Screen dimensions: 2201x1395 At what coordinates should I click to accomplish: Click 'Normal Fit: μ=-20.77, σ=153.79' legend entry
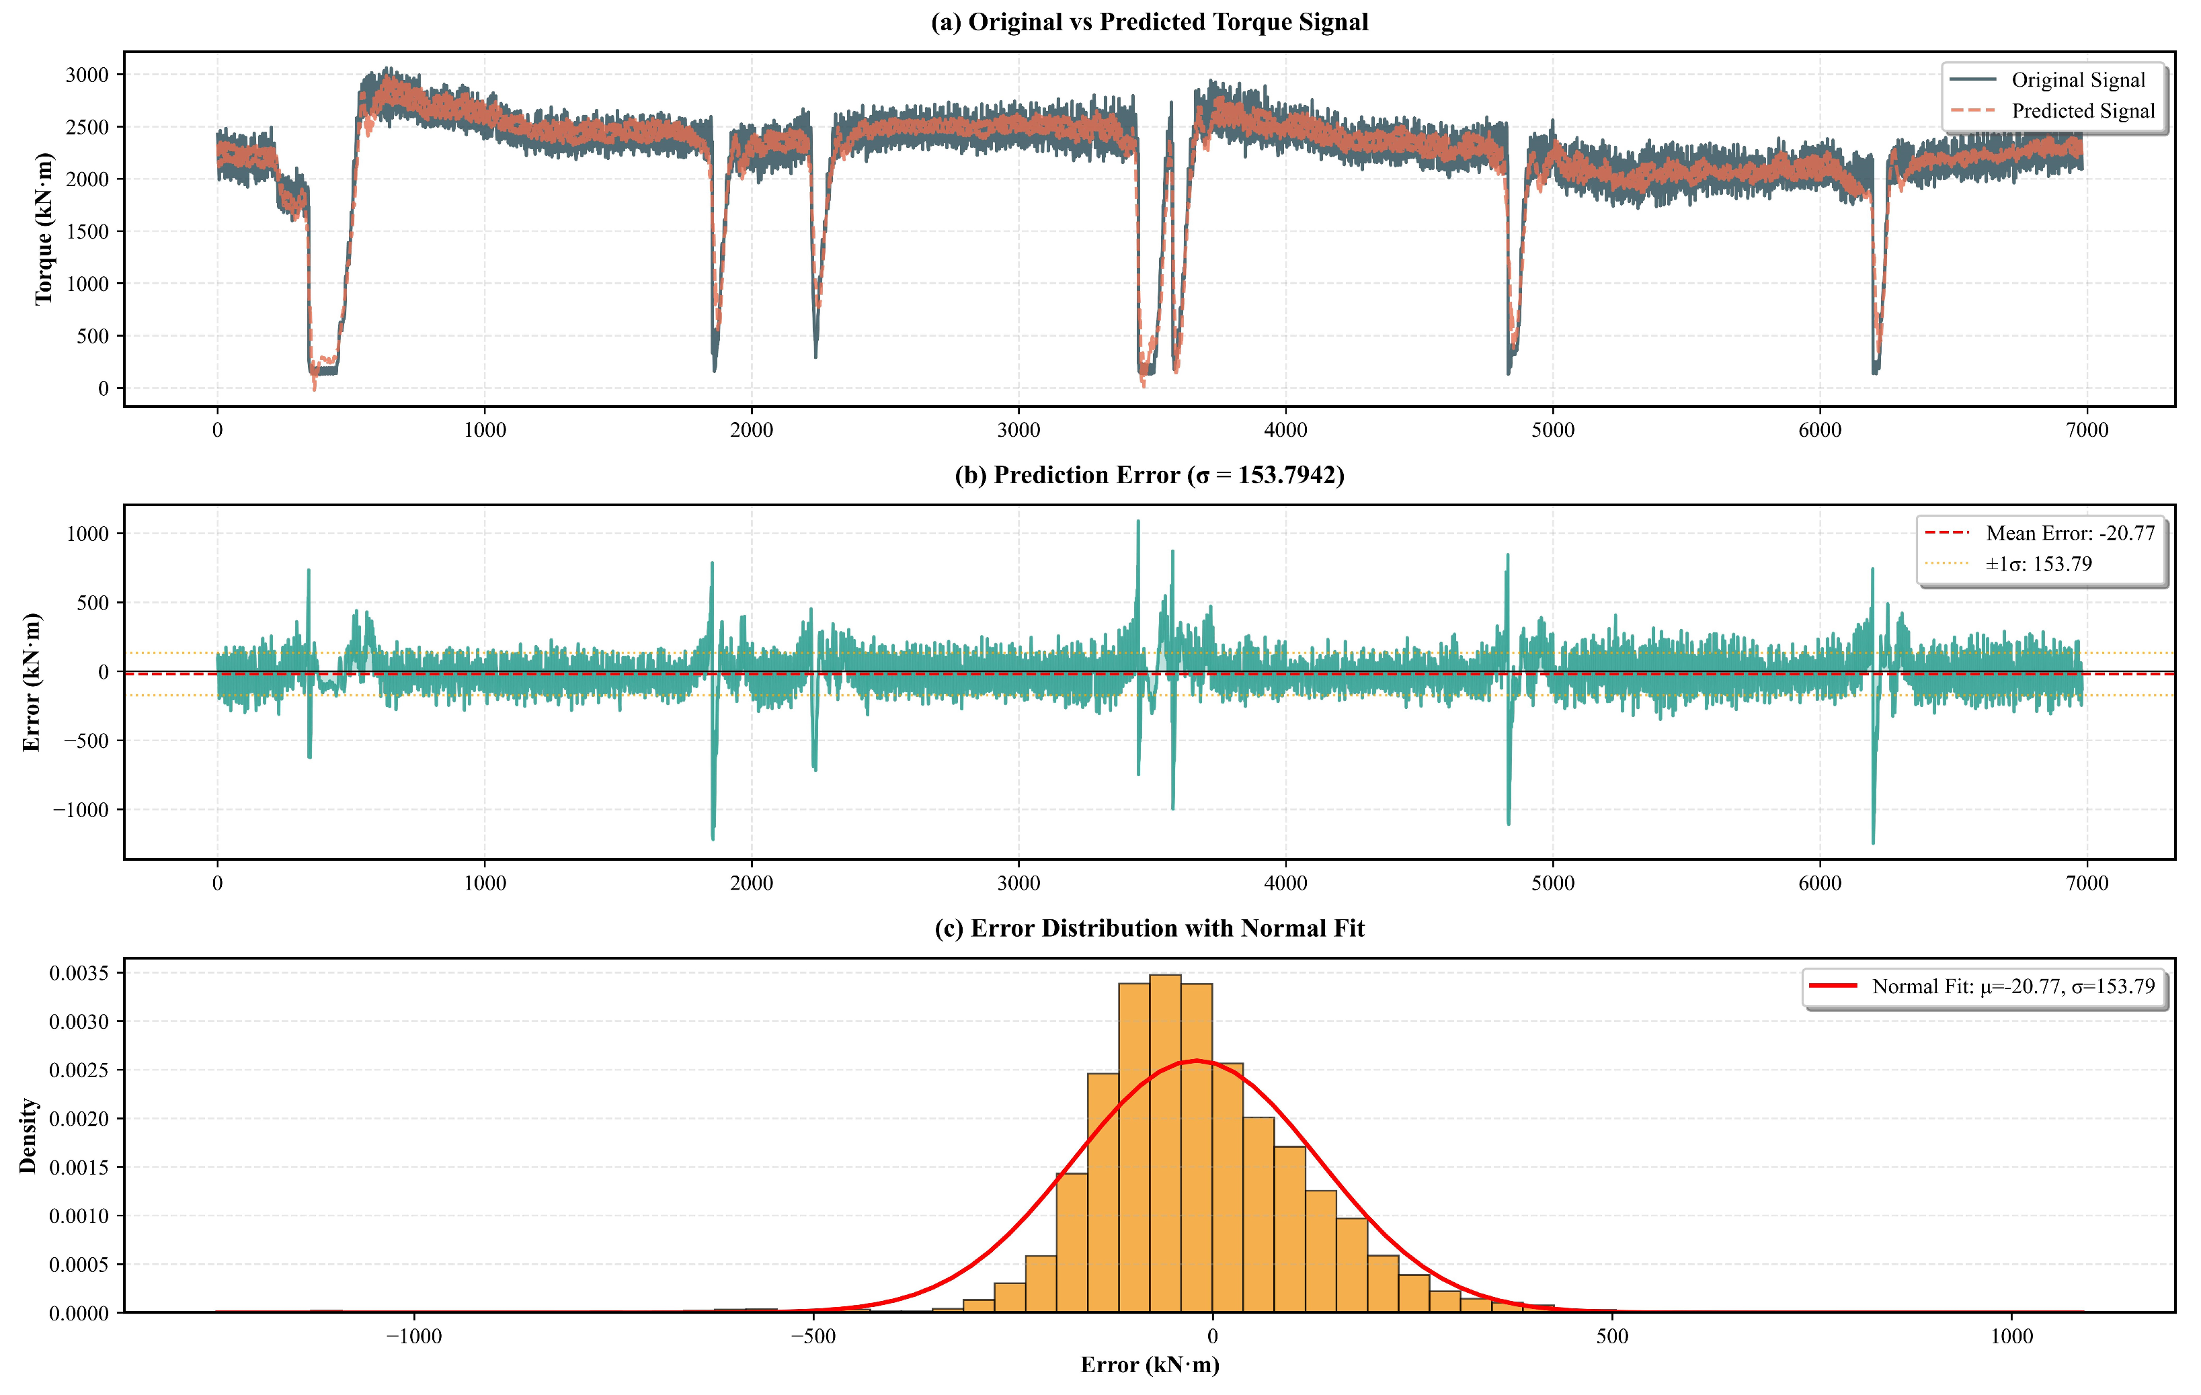[x=1982, y=986]
